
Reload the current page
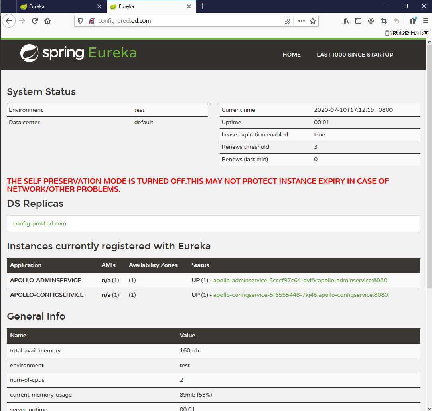click(x=35, y=21)
